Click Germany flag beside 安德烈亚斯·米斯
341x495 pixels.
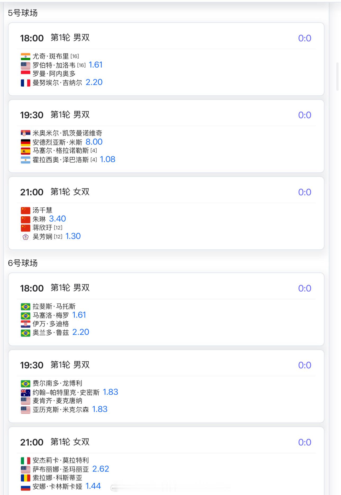(x=25, y=143)
